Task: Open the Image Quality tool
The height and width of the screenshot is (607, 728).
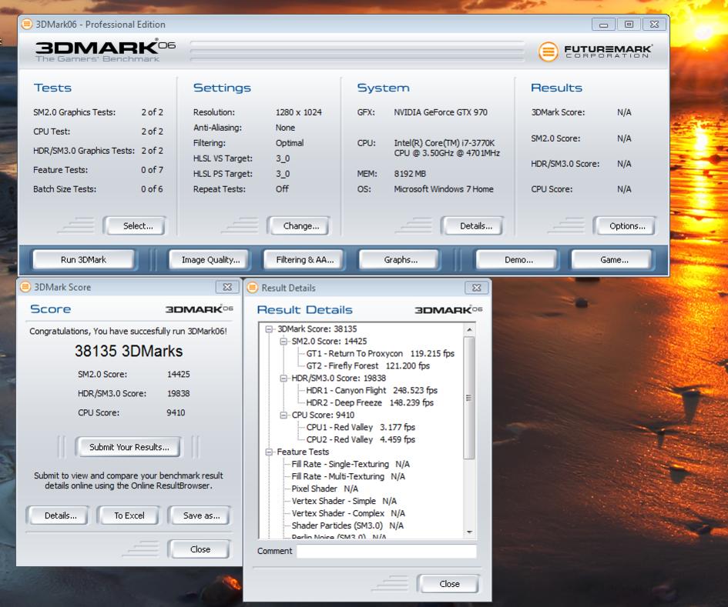Action: point(210,260)
